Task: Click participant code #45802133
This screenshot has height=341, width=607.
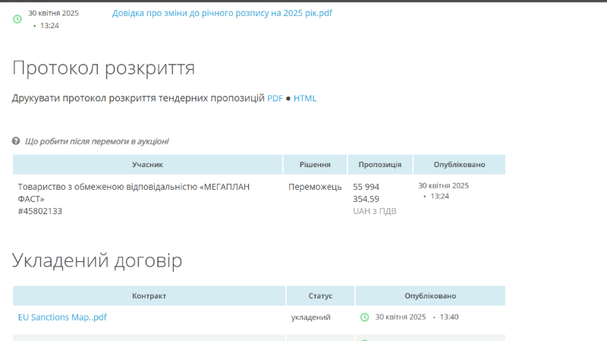Action: point(40,211)
